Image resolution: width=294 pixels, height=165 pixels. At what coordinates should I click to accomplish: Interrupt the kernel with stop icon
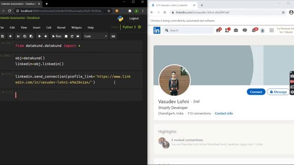[x=66, y=36]
